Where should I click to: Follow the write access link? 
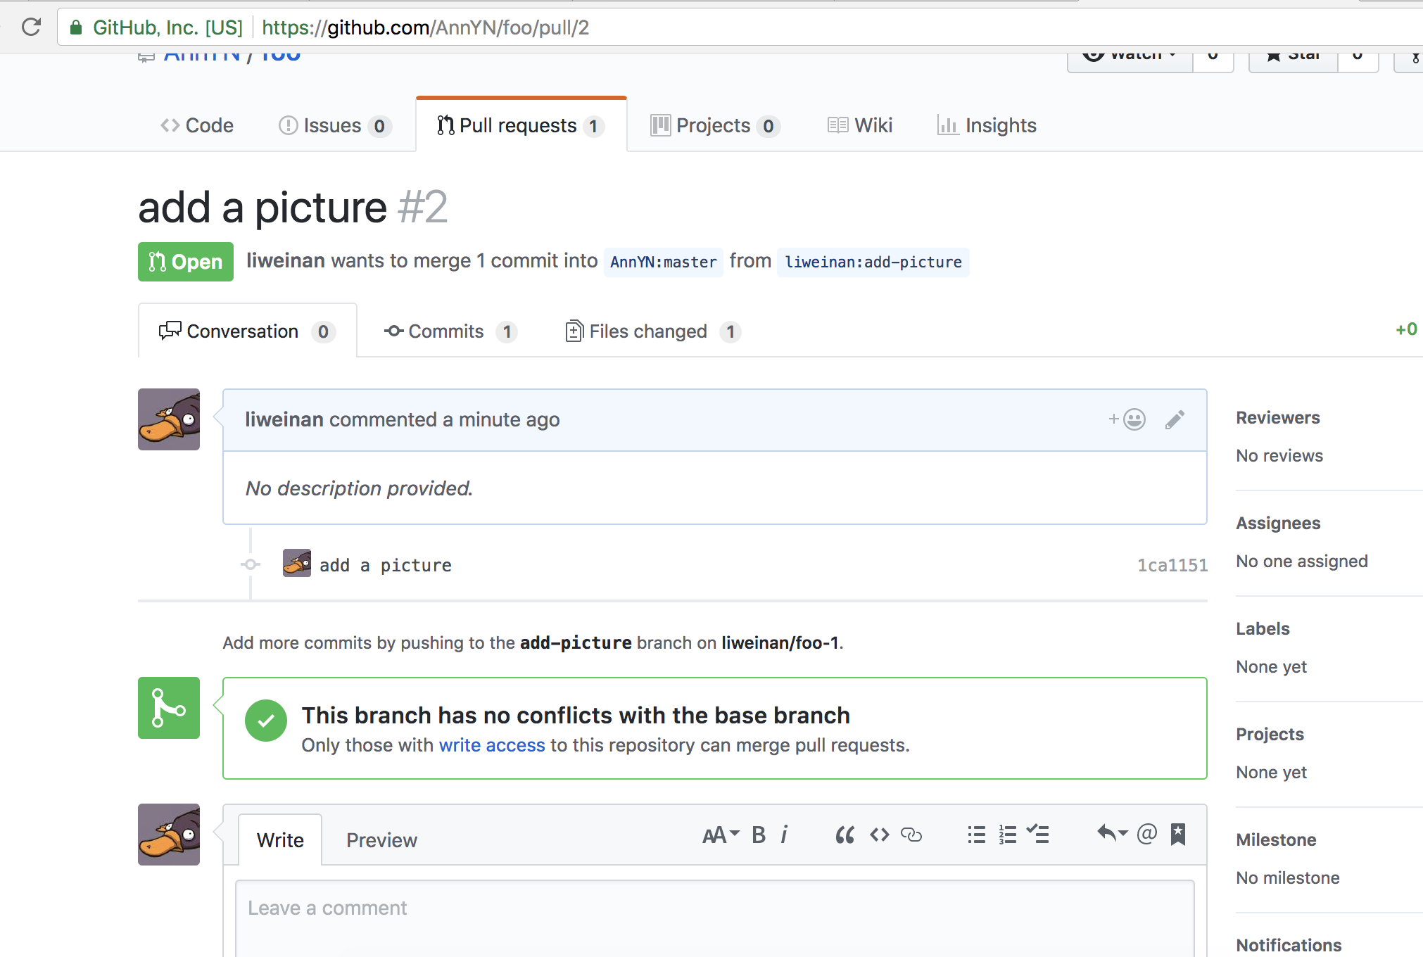[492, 745]
